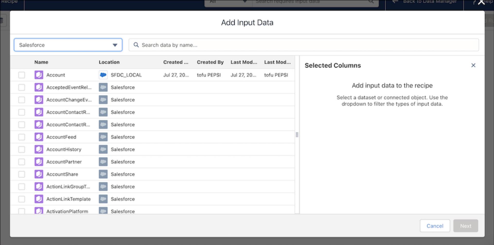Check the AccountHistory checkbox
This screenshot has height=245, width=494.
tap(22, 149)
